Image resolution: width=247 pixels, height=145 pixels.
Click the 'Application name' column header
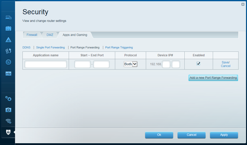[x=46, y=55]
